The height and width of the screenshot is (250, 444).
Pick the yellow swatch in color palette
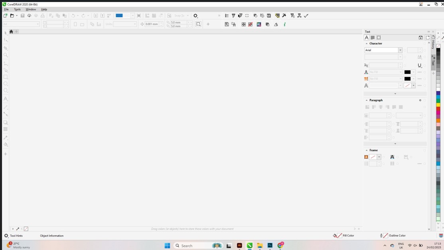438,105
